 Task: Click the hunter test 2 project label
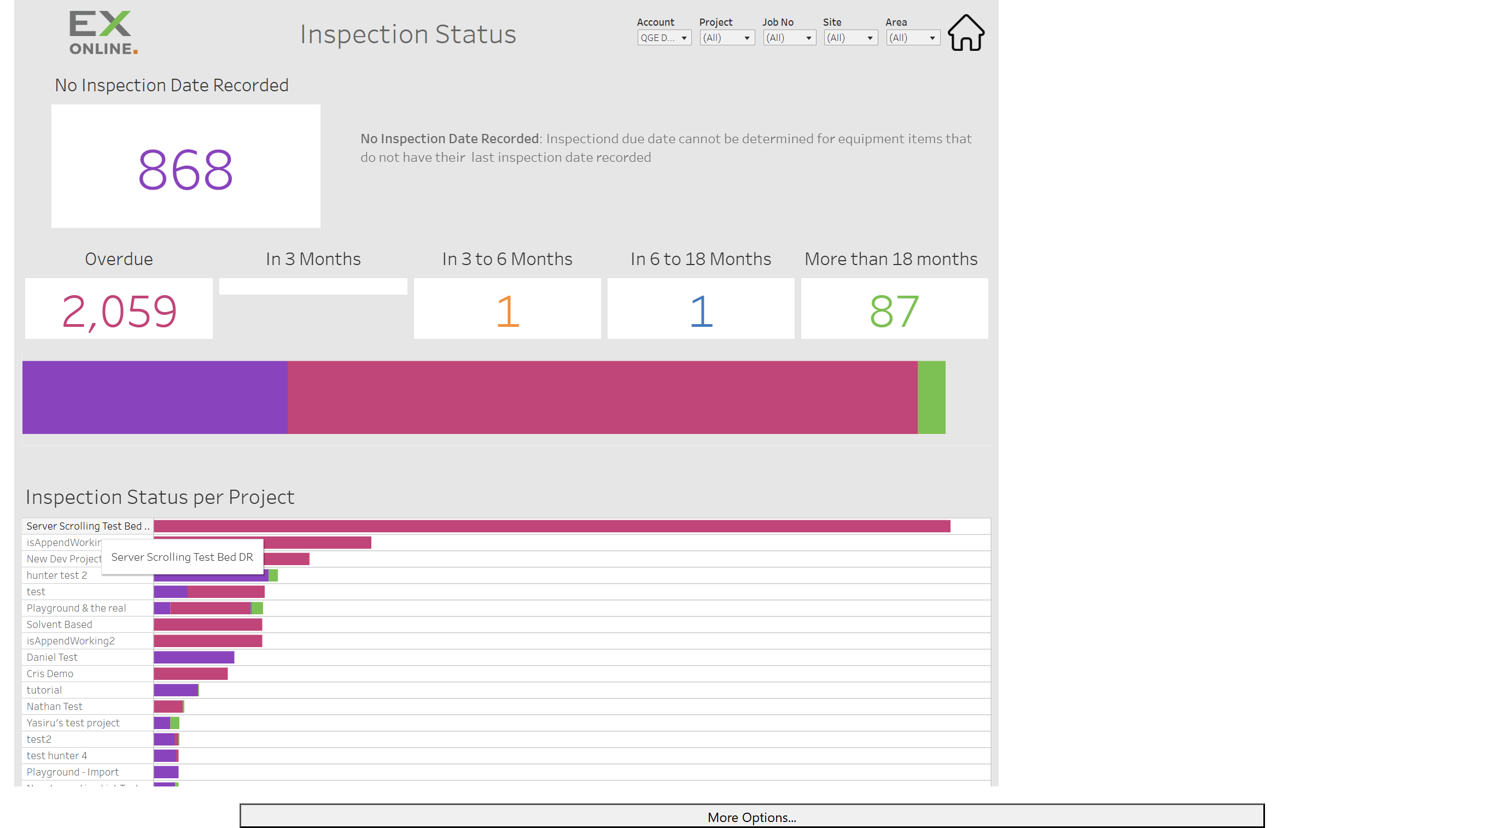pyautogui.click(x=57, y=576)
